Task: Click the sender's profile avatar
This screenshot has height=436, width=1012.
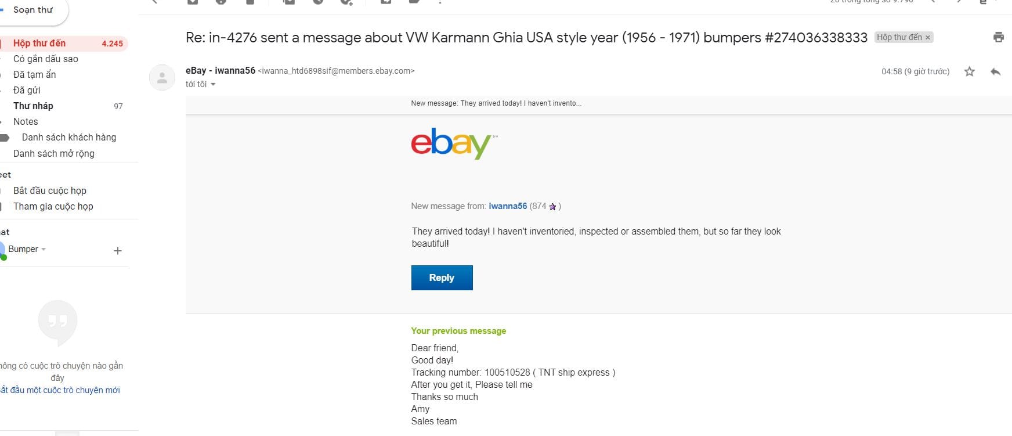Action: coord(162,78)
